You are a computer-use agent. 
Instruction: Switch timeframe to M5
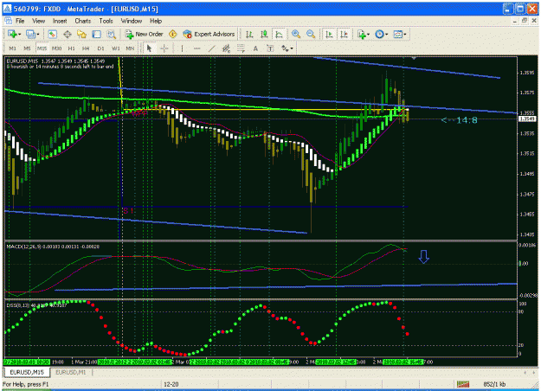27,48
